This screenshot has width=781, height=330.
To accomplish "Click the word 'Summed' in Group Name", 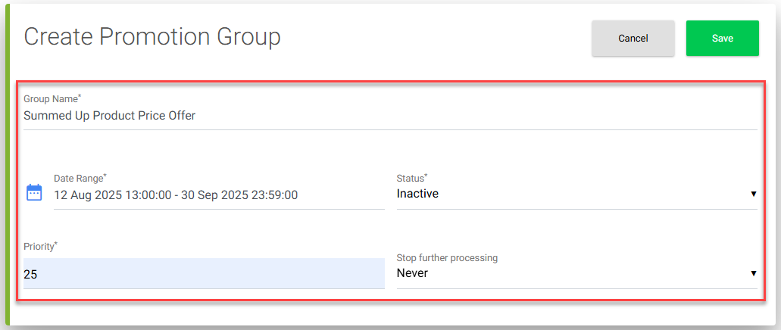I will (x=43, y=116).
